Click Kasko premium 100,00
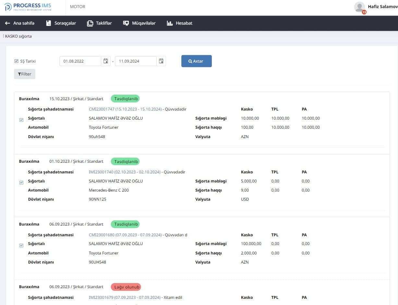Viewport: 398px width, 305px height. [247, 127]
